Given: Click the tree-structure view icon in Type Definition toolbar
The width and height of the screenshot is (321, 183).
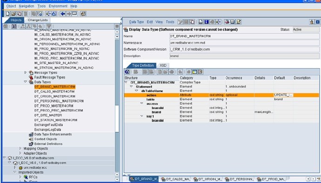Looking at the screenshot, I should pos(200,72).
